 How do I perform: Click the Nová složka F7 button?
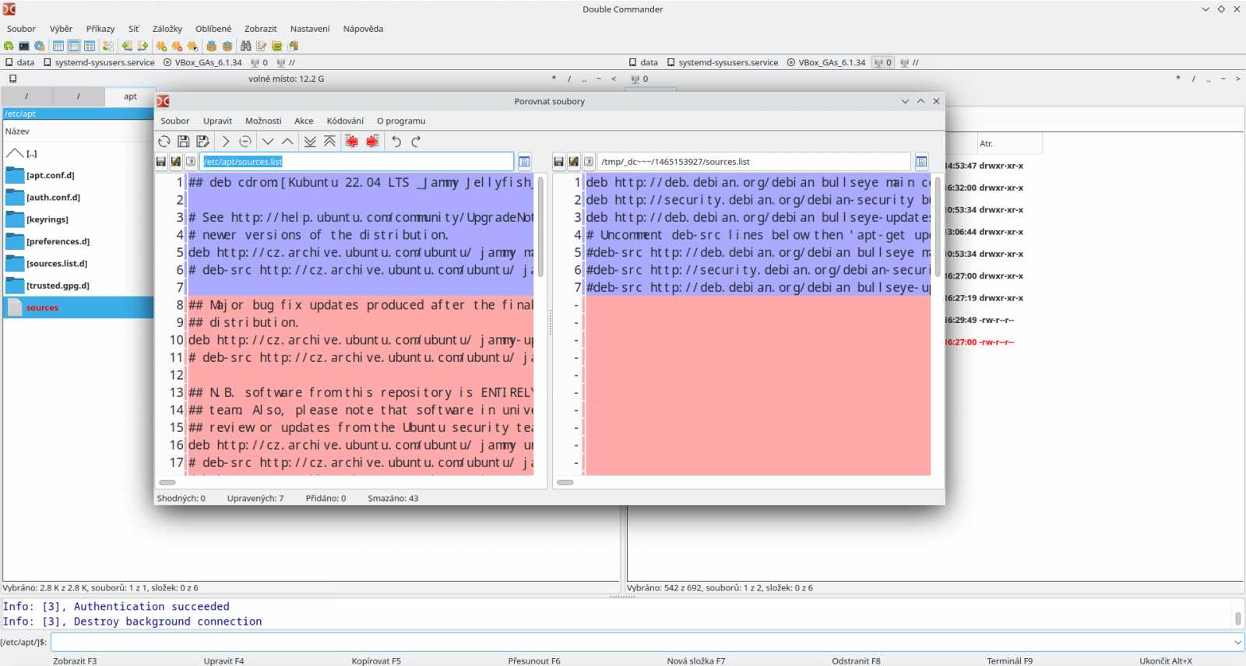click(x=695, y=661)
